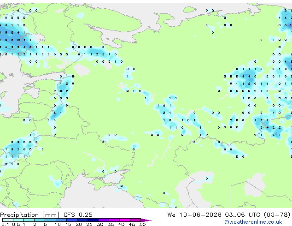Viewport: 292px width, 226px height.
Task: Click the 0.5–1 mm legend color swatch
Action: click(x=18, y=220)
